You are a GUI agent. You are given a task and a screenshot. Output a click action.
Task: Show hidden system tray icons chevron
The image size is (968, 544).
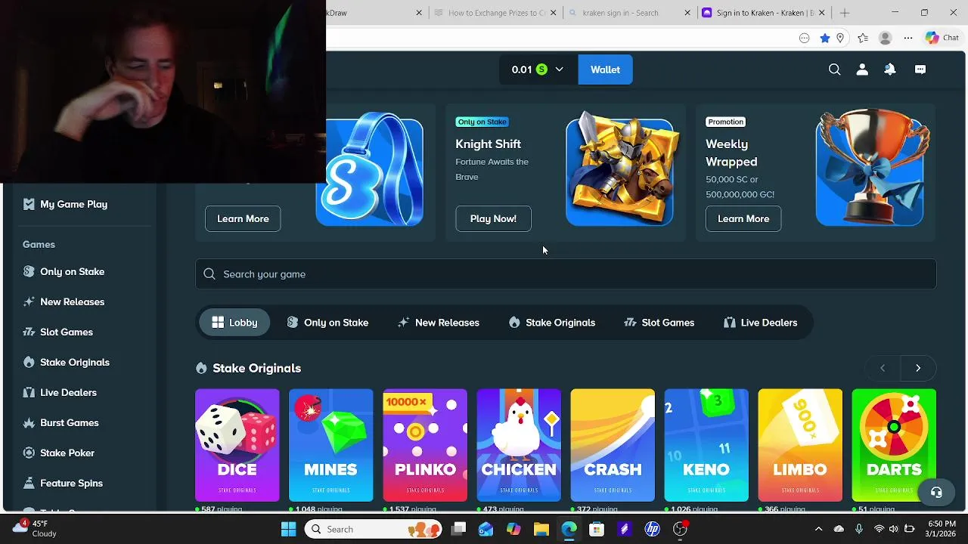(x=818, y=529)
